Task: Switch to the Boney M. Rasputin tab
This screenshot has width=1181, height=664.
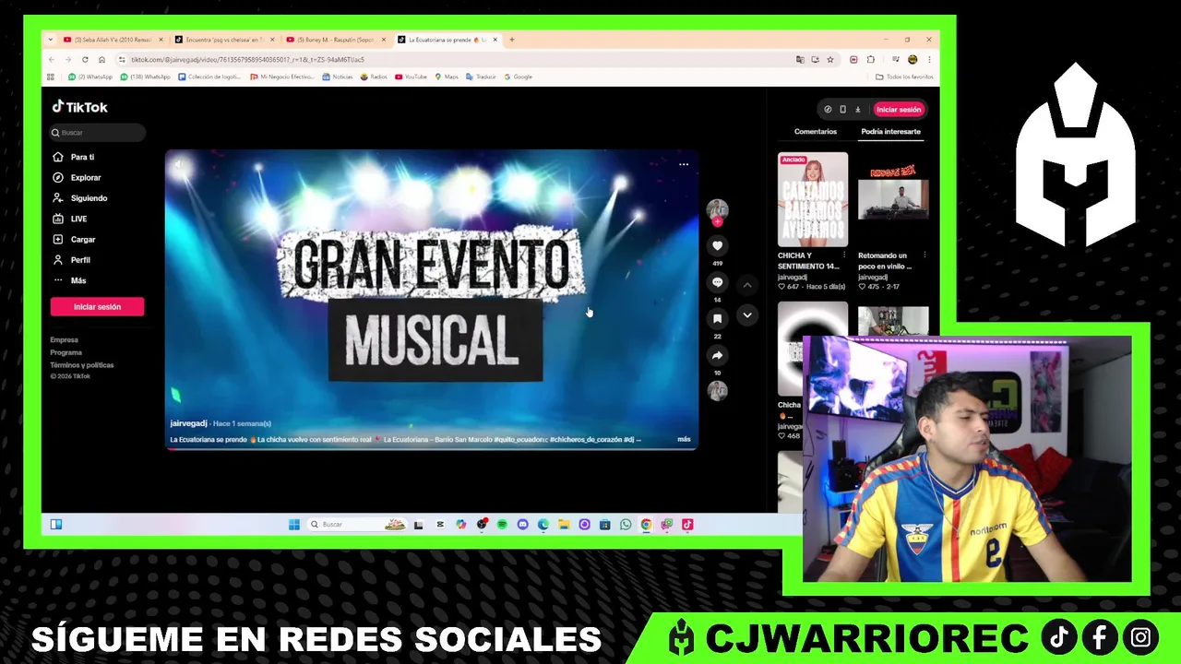Action: pyautogui.click(x=336, y=40)
